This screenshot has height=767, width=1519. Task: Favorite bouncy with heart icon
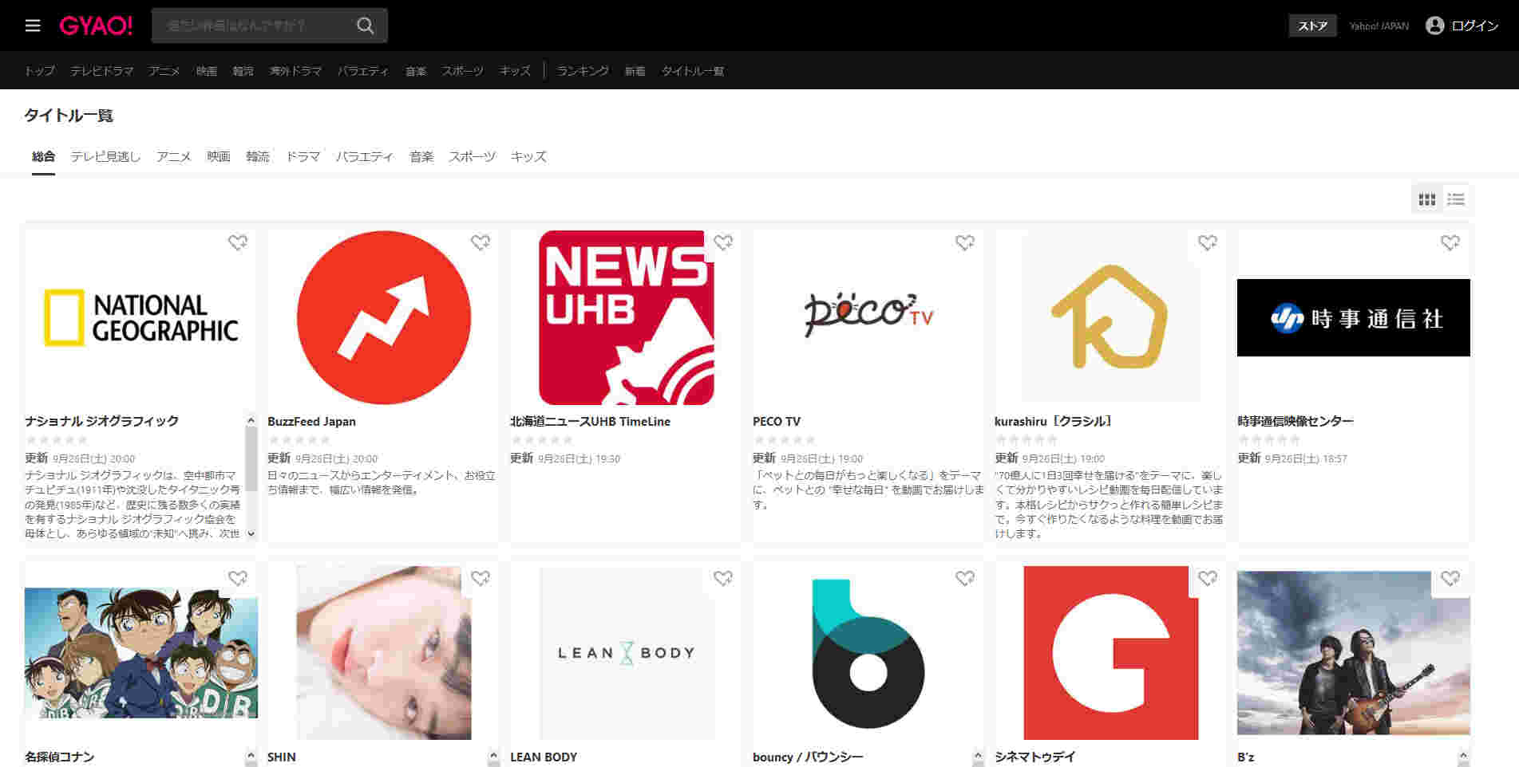(x=965, y=578)
